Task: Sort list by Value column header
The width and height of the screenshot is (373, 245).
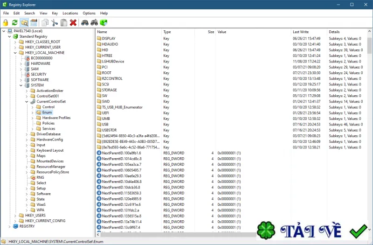Action: (253, 32)
